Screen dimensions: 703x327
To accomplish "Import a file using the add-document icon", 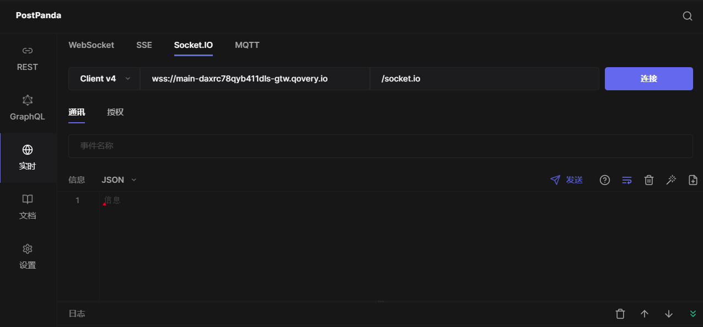I will 693,179.
